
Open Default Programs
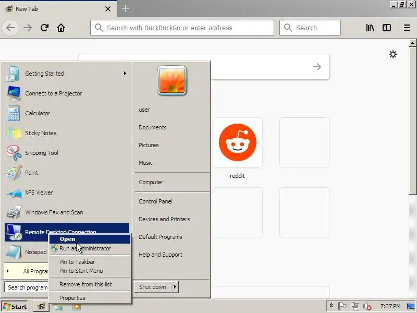pyautogui.click(x=161, y=237)
